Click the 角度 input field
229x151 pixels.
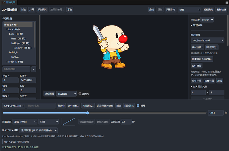pos(10,90)
